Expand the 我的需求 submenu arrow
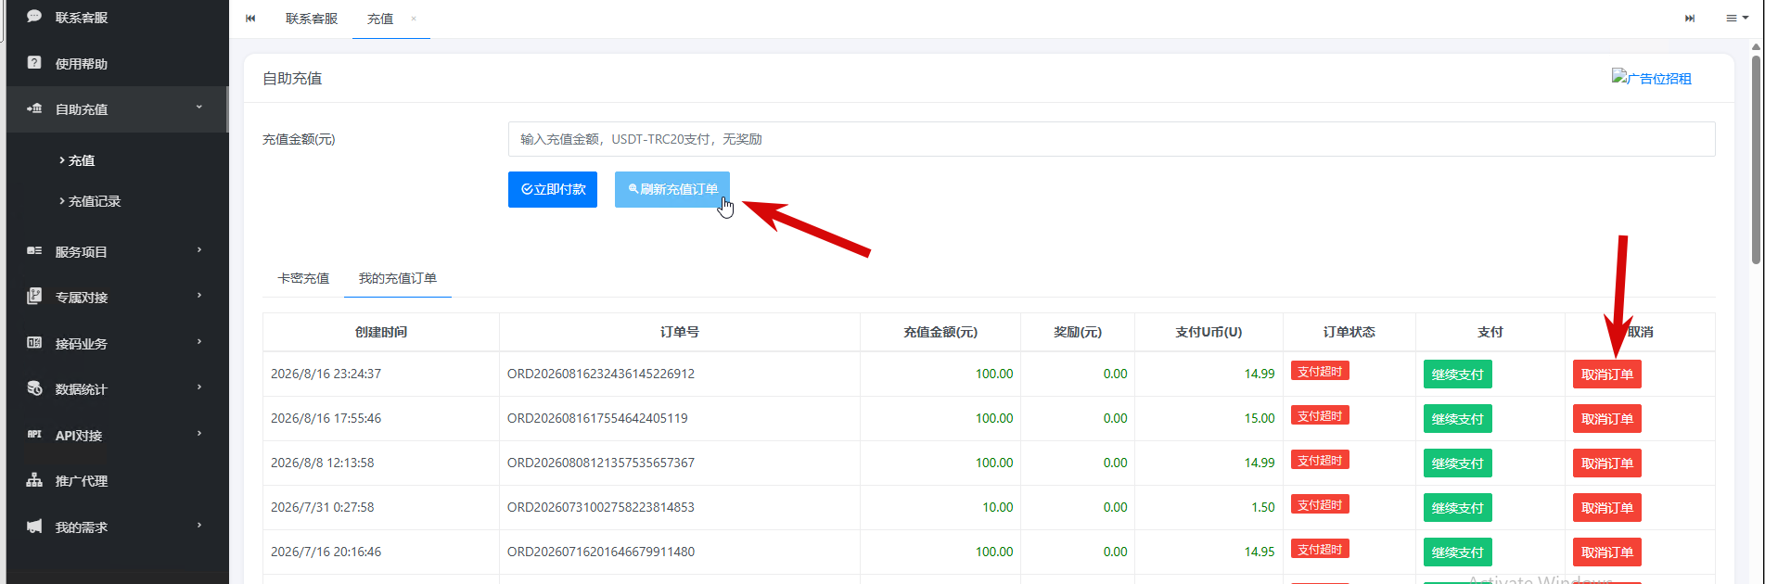Screen dimensions: 1765x584 [x=199, y=526]
